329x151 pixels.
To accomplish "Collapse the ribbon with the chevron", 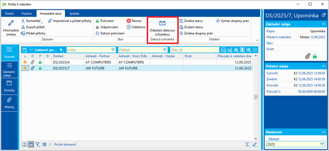I will click(x=257, y=40).
